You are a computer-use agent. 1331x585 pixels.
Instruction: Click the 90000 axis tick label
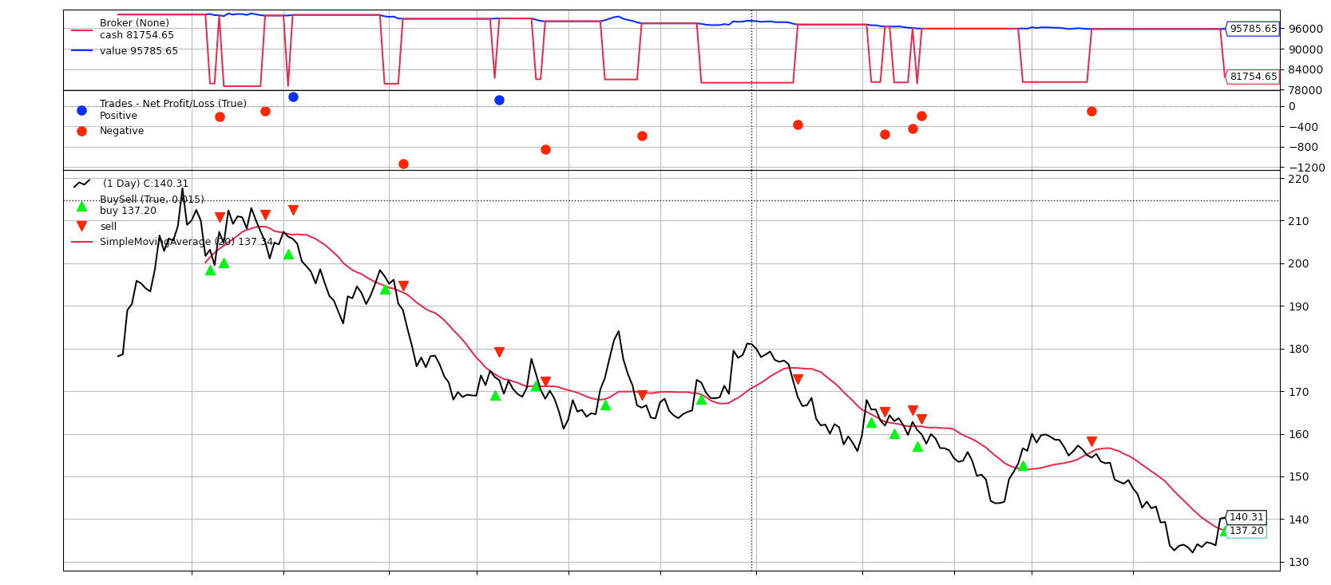click(1305, 49)
